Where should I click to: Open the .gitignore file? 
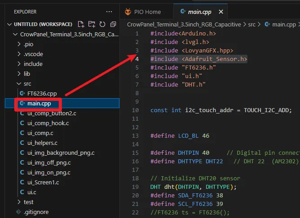click(36, 212)
